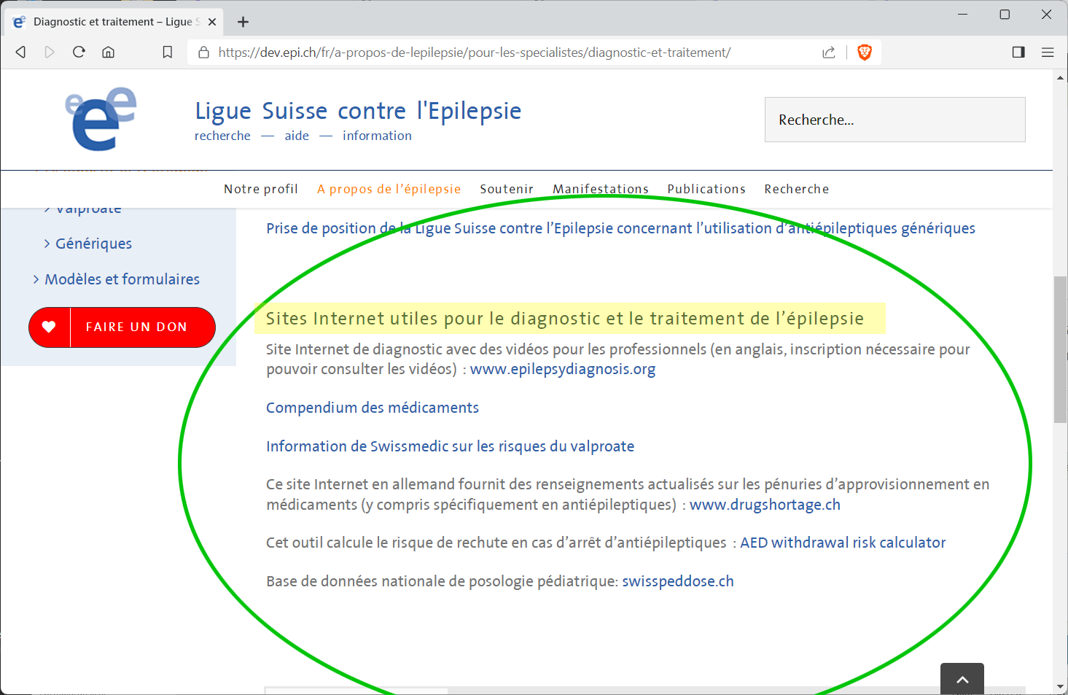The height and width of the screenshot is (695, 1068).
Task: Open Publications menu item
Action: click(x=706, y=189)
